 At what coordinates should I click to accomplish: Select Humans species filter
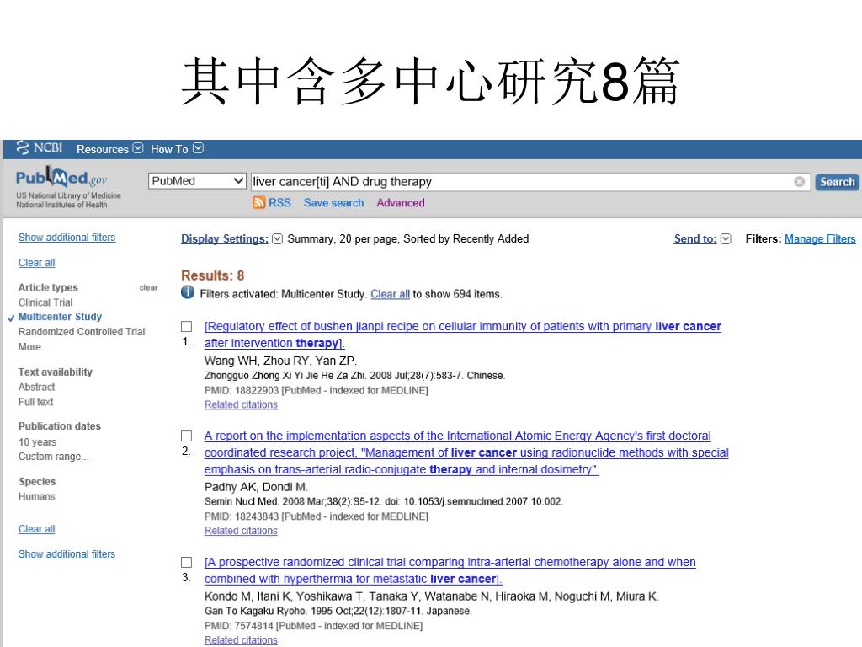click(x=37, y=496)
